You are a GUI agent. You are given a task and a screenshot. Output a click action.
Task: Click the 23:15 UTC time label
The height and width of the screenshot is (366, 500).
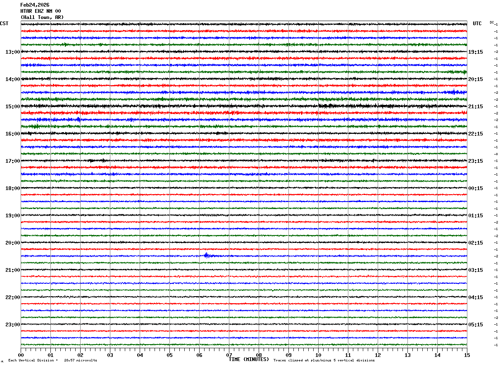476,161
